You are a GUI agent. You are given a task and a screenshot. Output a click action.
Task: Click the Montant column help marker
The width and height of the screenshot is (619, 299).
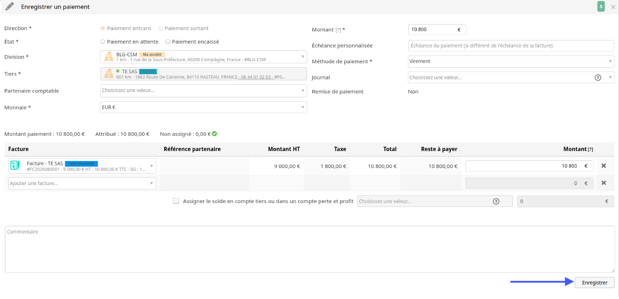click(591, 149)
